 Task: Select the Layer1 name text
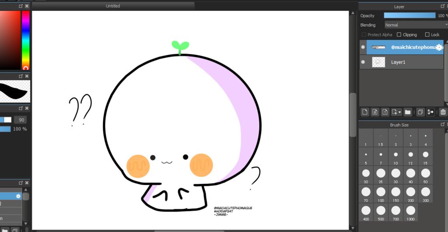tap(398, 62)
